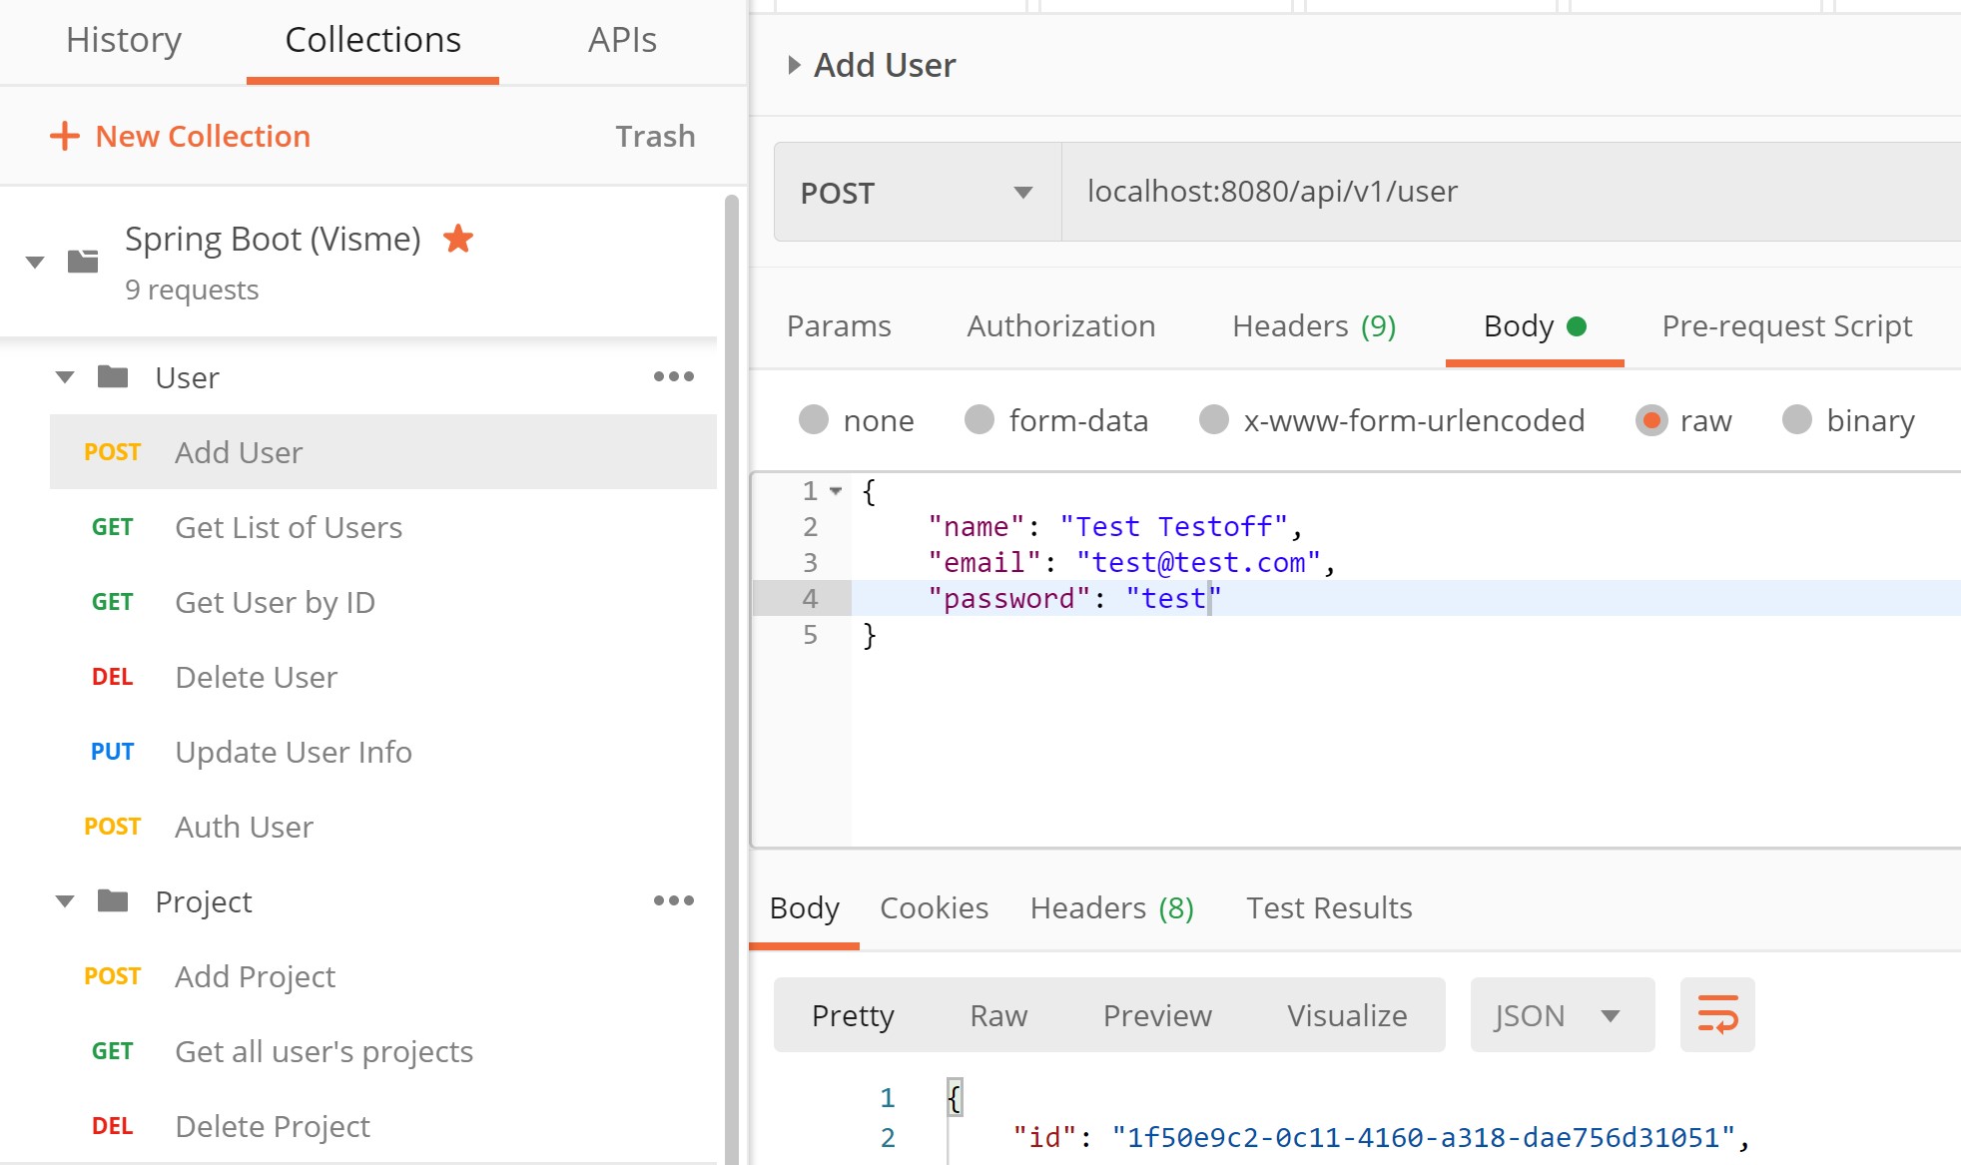Click the Headers (9) request tab
Screen dimensions: 1961x1165
(1318, 323)
